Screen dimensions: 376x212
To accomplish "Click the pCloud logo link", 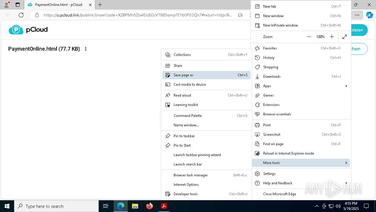I will point(28,30).
